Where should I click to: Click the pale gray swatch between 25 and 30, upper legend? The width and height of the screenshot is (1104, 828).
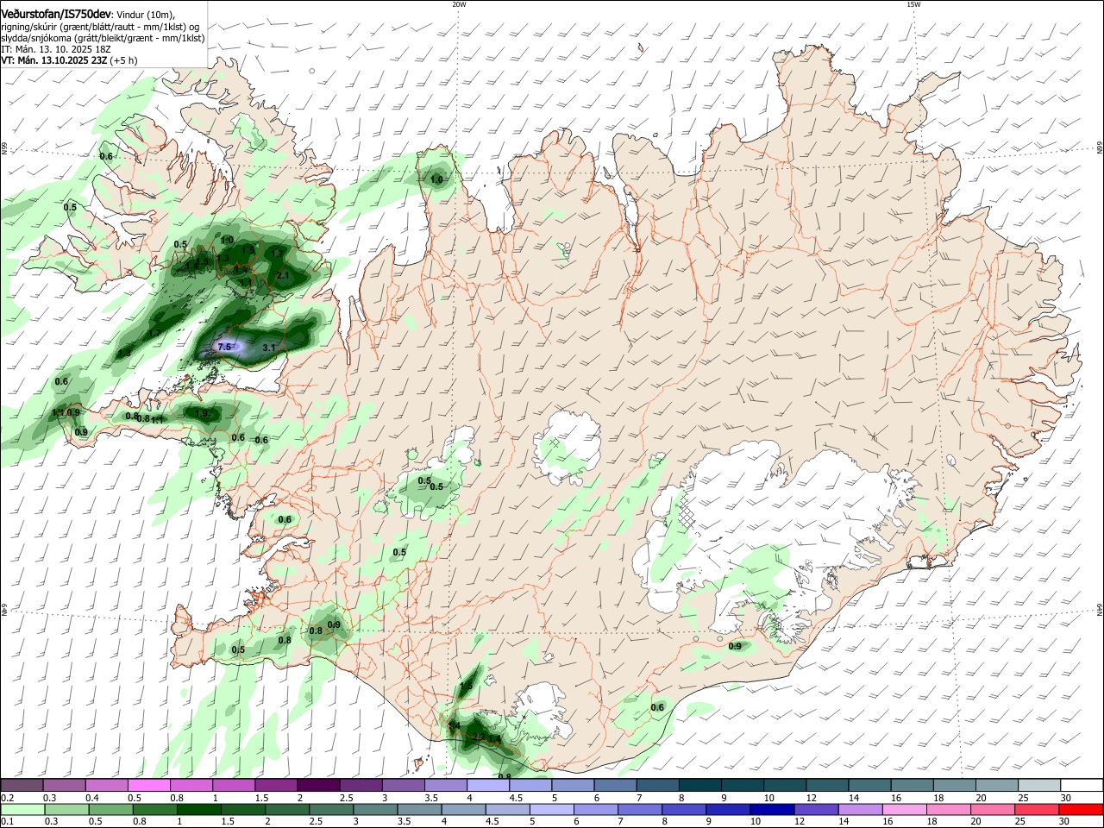tap(1040, 786)
